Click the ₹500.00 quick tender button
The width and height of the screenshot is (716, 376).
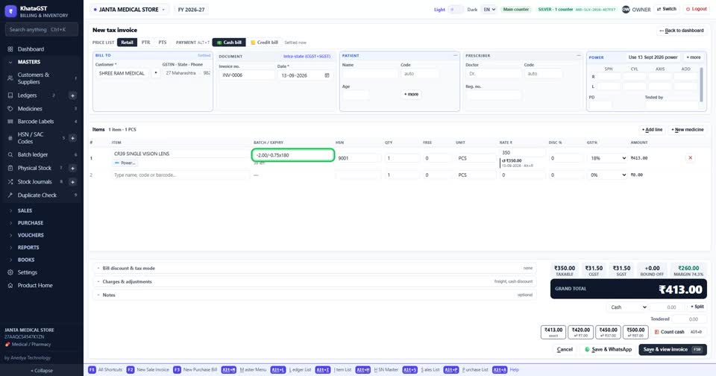point(635,332)
